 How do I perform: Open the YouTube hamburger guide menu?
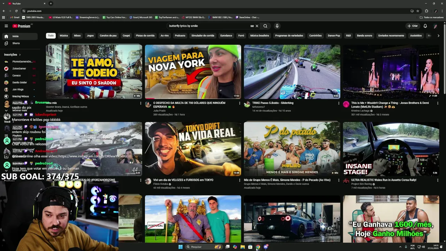pyautogui.click(x=6, y=26)
